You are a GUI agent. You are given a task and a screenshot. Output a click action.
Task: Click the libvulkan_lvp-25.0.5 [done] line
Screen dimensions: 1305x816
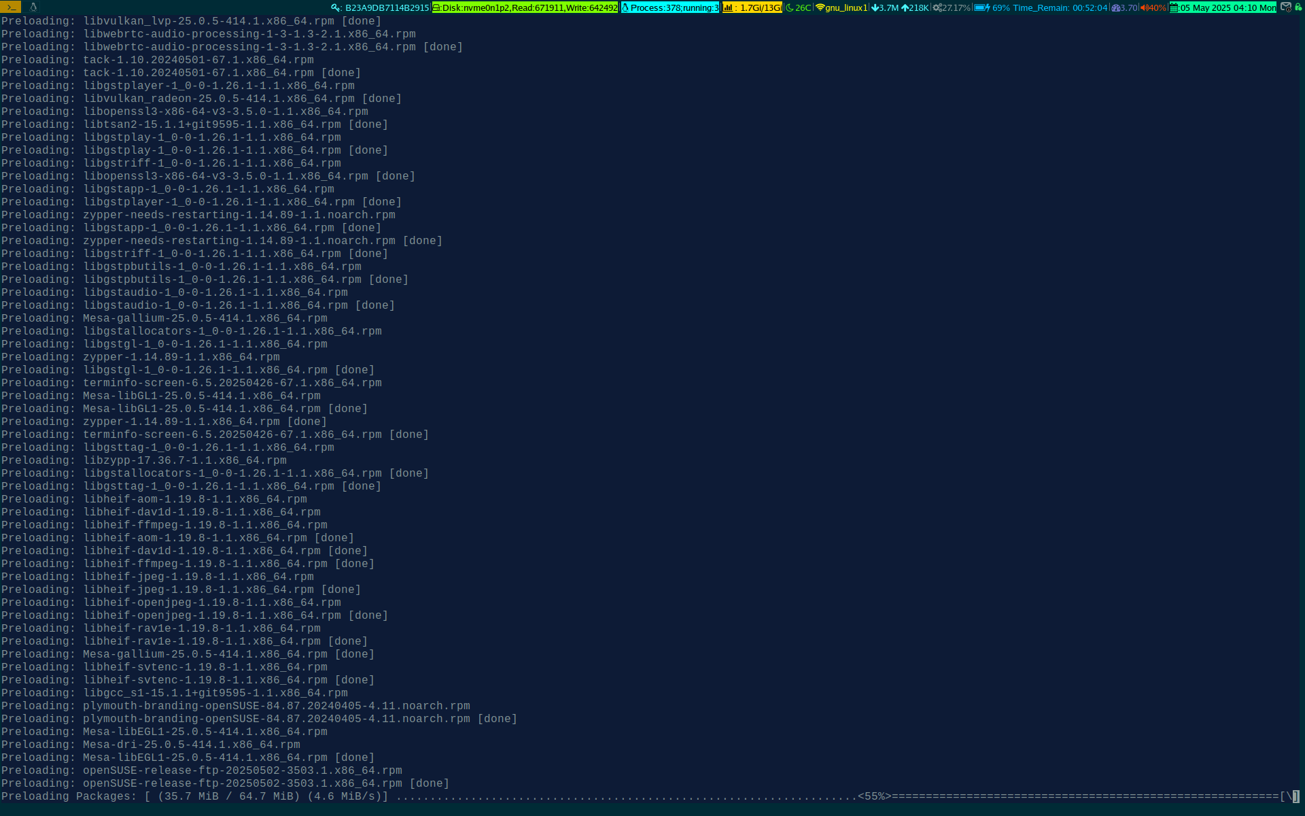(191, 21)
